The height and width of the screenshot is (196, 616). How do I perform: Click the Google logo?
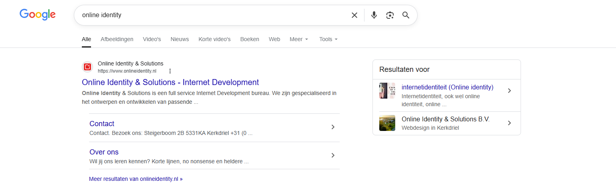[x=38, y=15]
